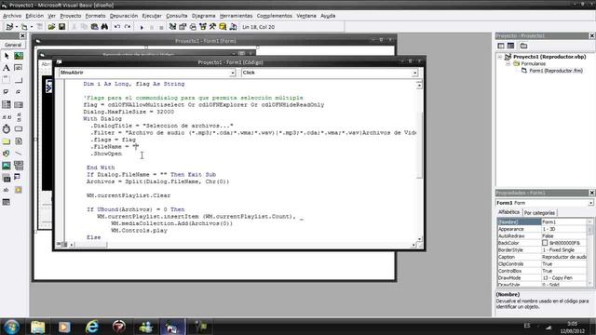Open the MnuAbrir object dropdown

[232, 73]
